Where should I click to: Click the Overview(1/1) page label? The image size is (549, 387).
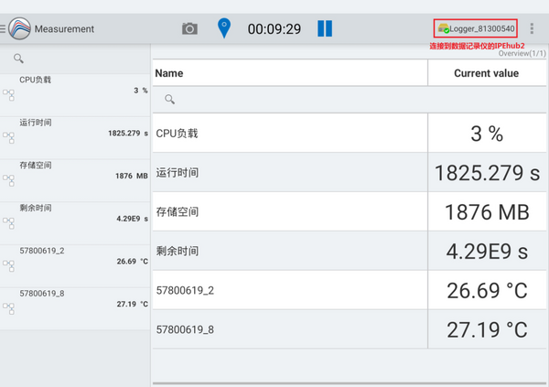point(522,53)
